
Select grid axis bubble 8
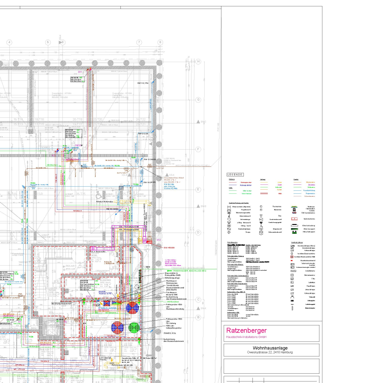point(160,42)
